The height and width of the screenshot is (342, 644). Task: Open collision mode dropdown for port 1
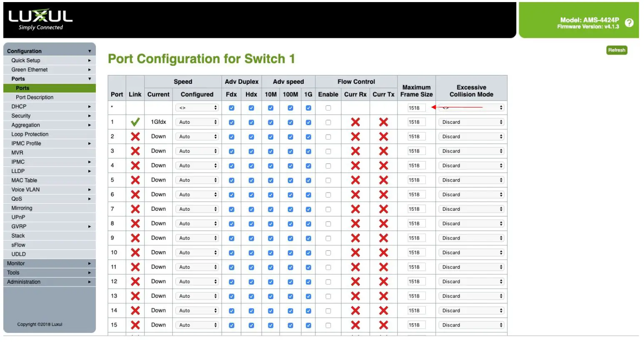tap(471, 122)
